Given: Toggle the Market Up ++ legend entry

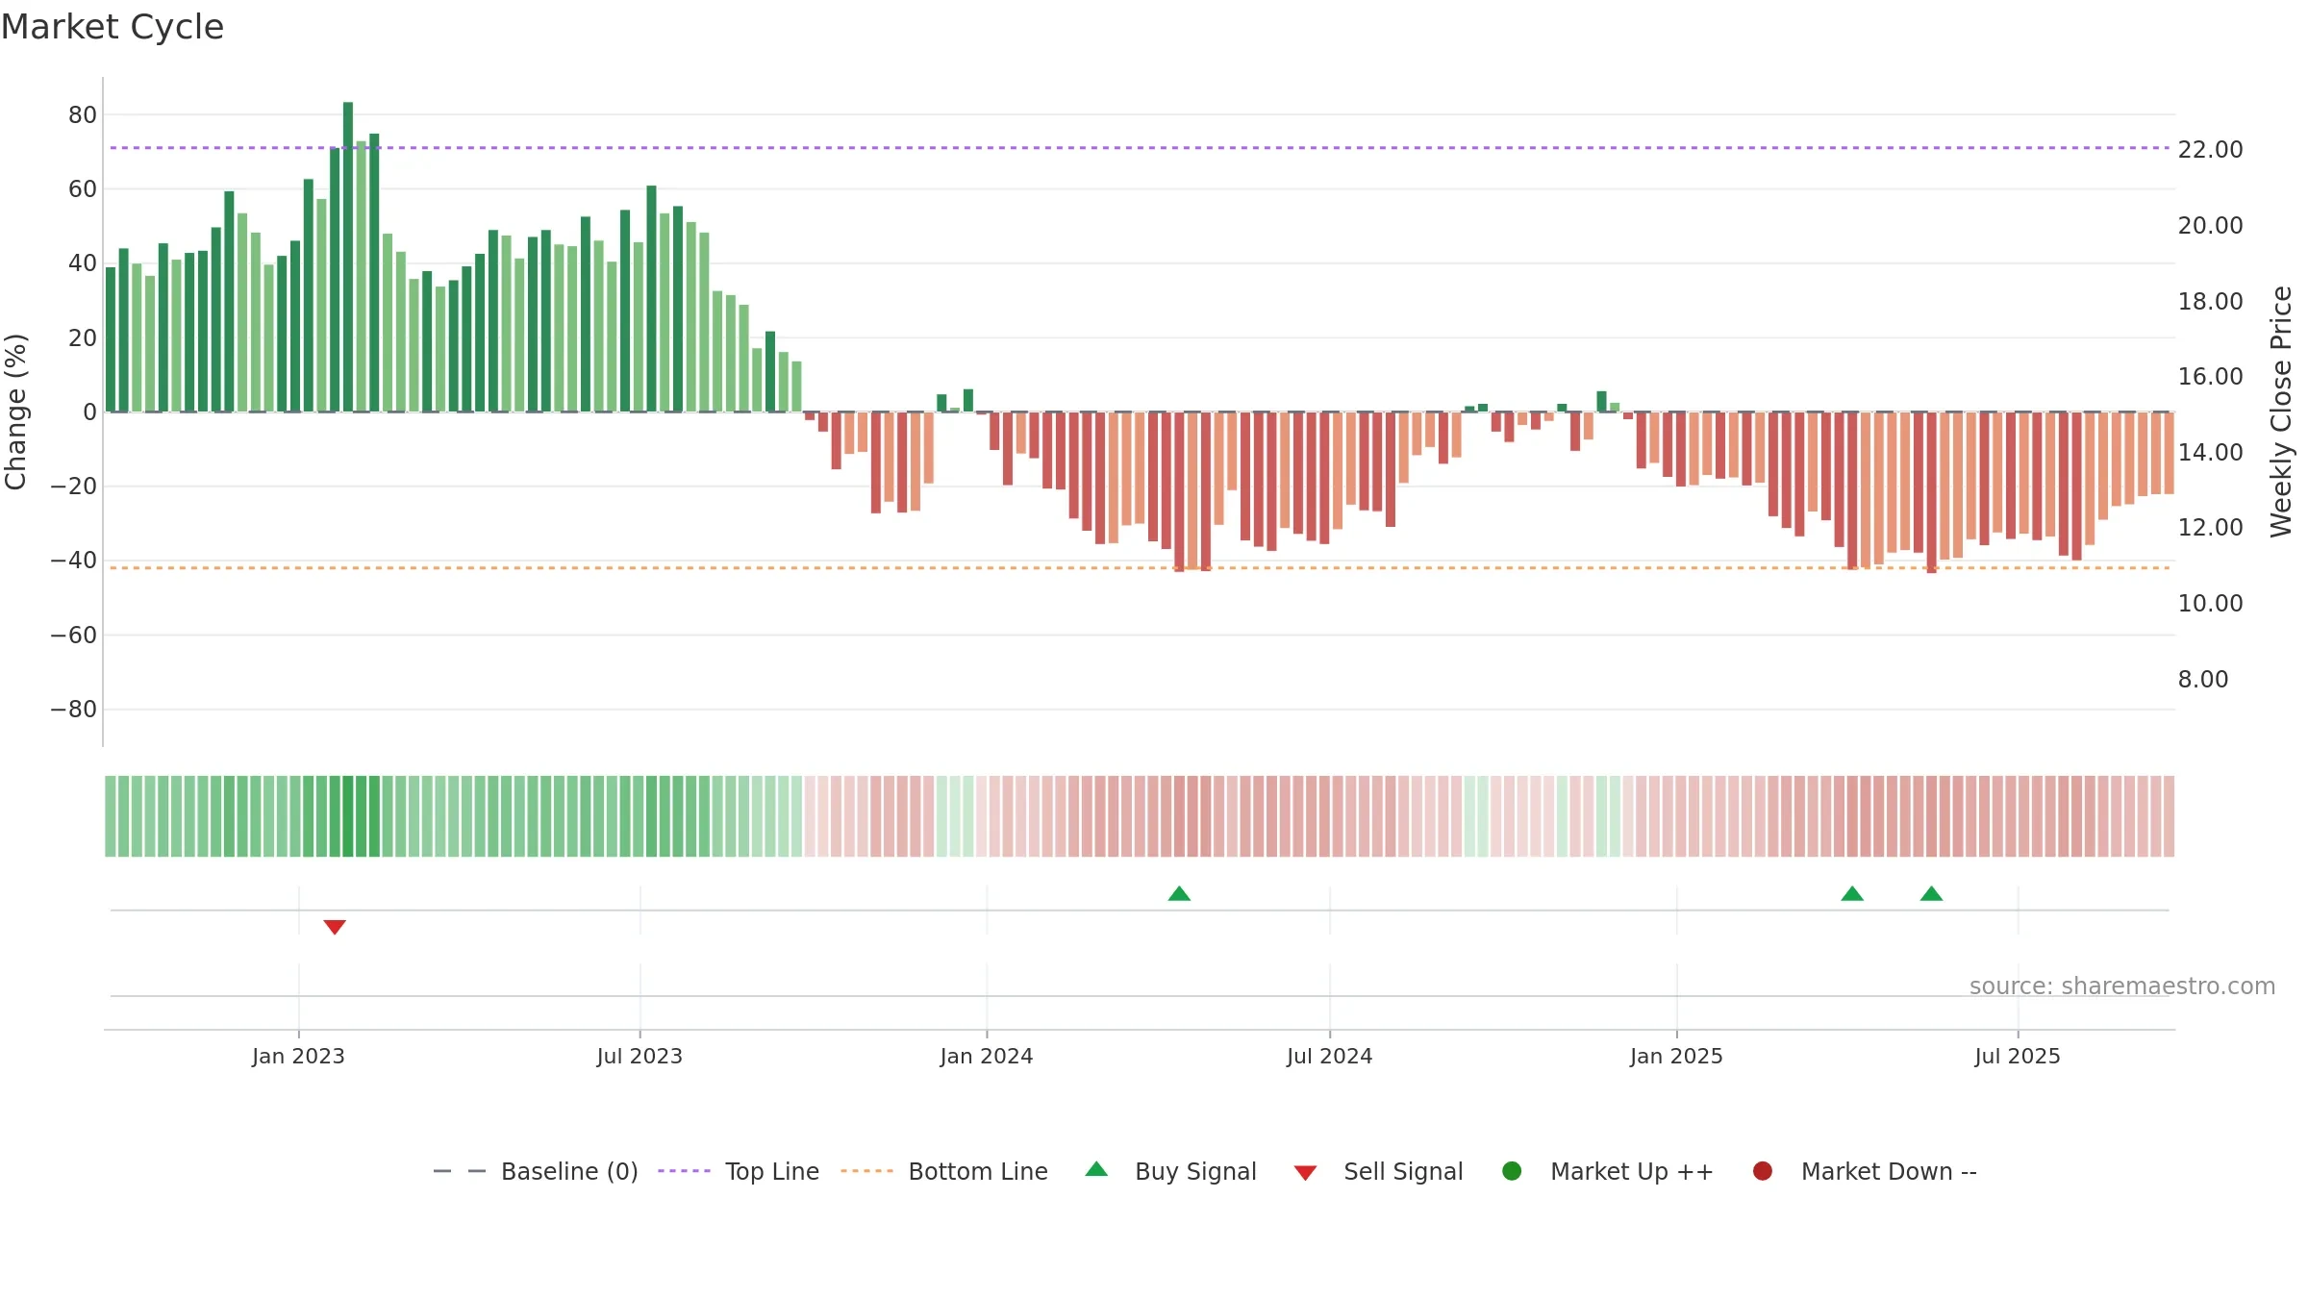Looking at the screenshot, I should tap(1607, 1171).
